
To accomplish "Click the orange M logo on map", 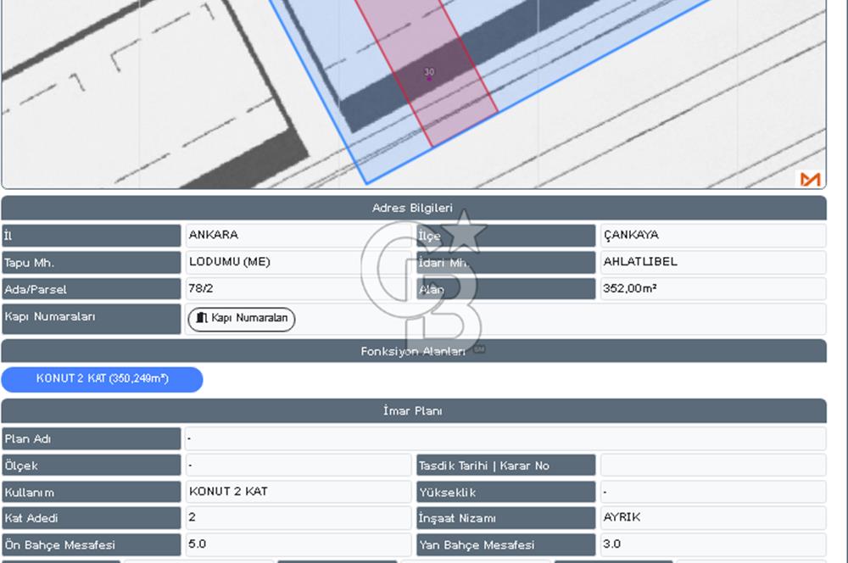I will pyautogui.click(x=810, y=179).
